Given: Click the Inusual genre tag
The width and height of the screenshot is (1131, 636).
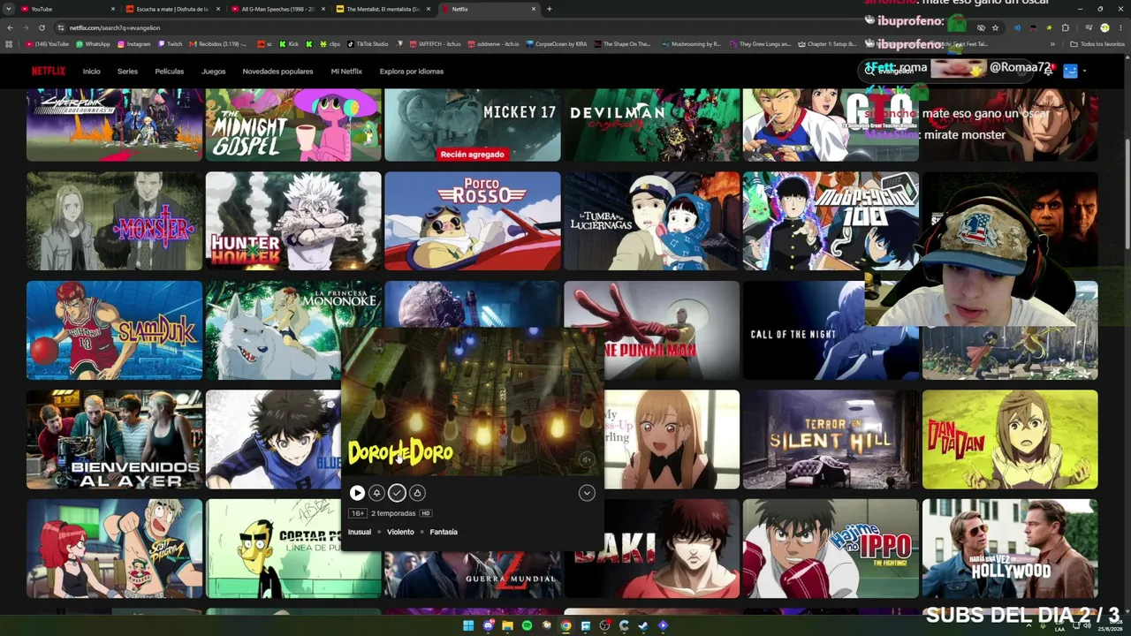Looking at the screenshot, I should click(x=360, y=532).
